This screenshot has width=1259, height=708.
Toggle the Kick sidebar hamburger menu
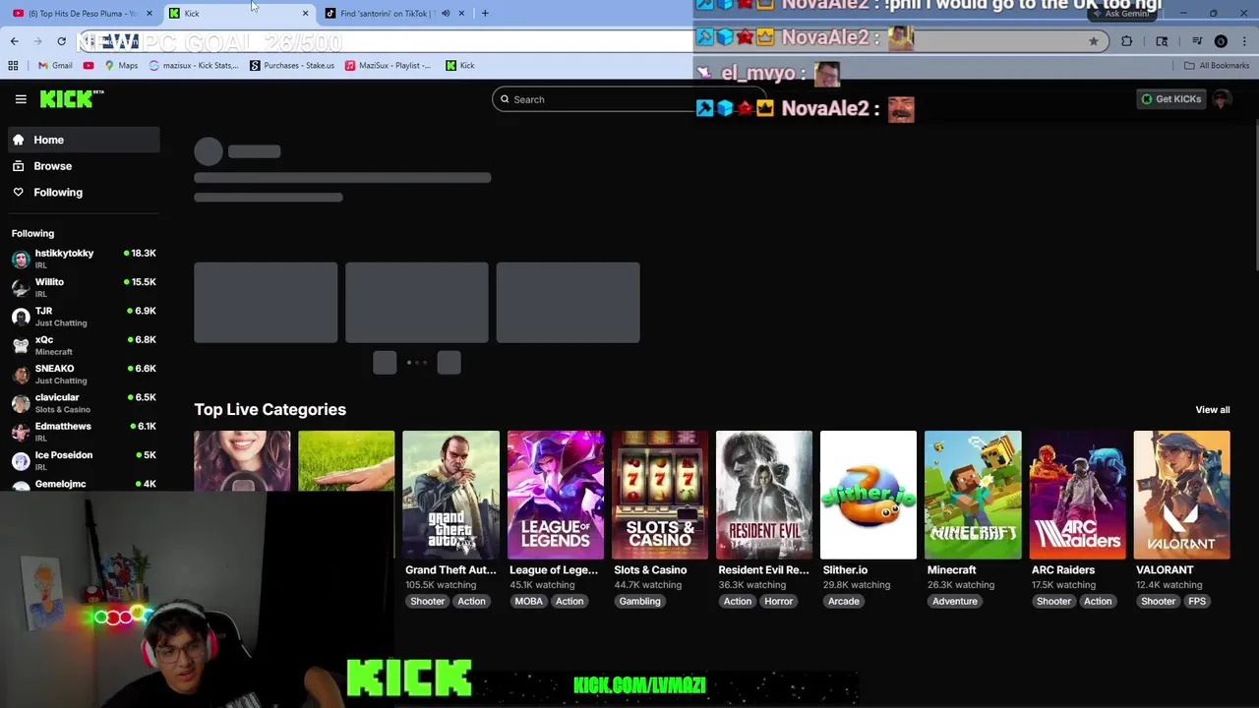click(x=21, y=99)
